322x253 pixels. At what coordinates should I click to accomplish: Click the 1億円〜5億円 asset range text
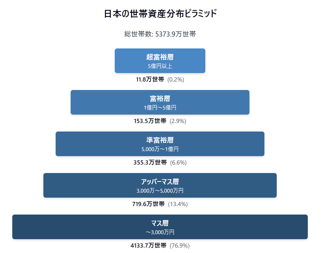(x=160, y=108)
